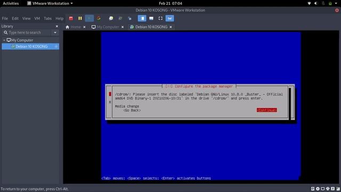Close the Library panel
Viewport: 341px width, 192px height.
(57, 26)
